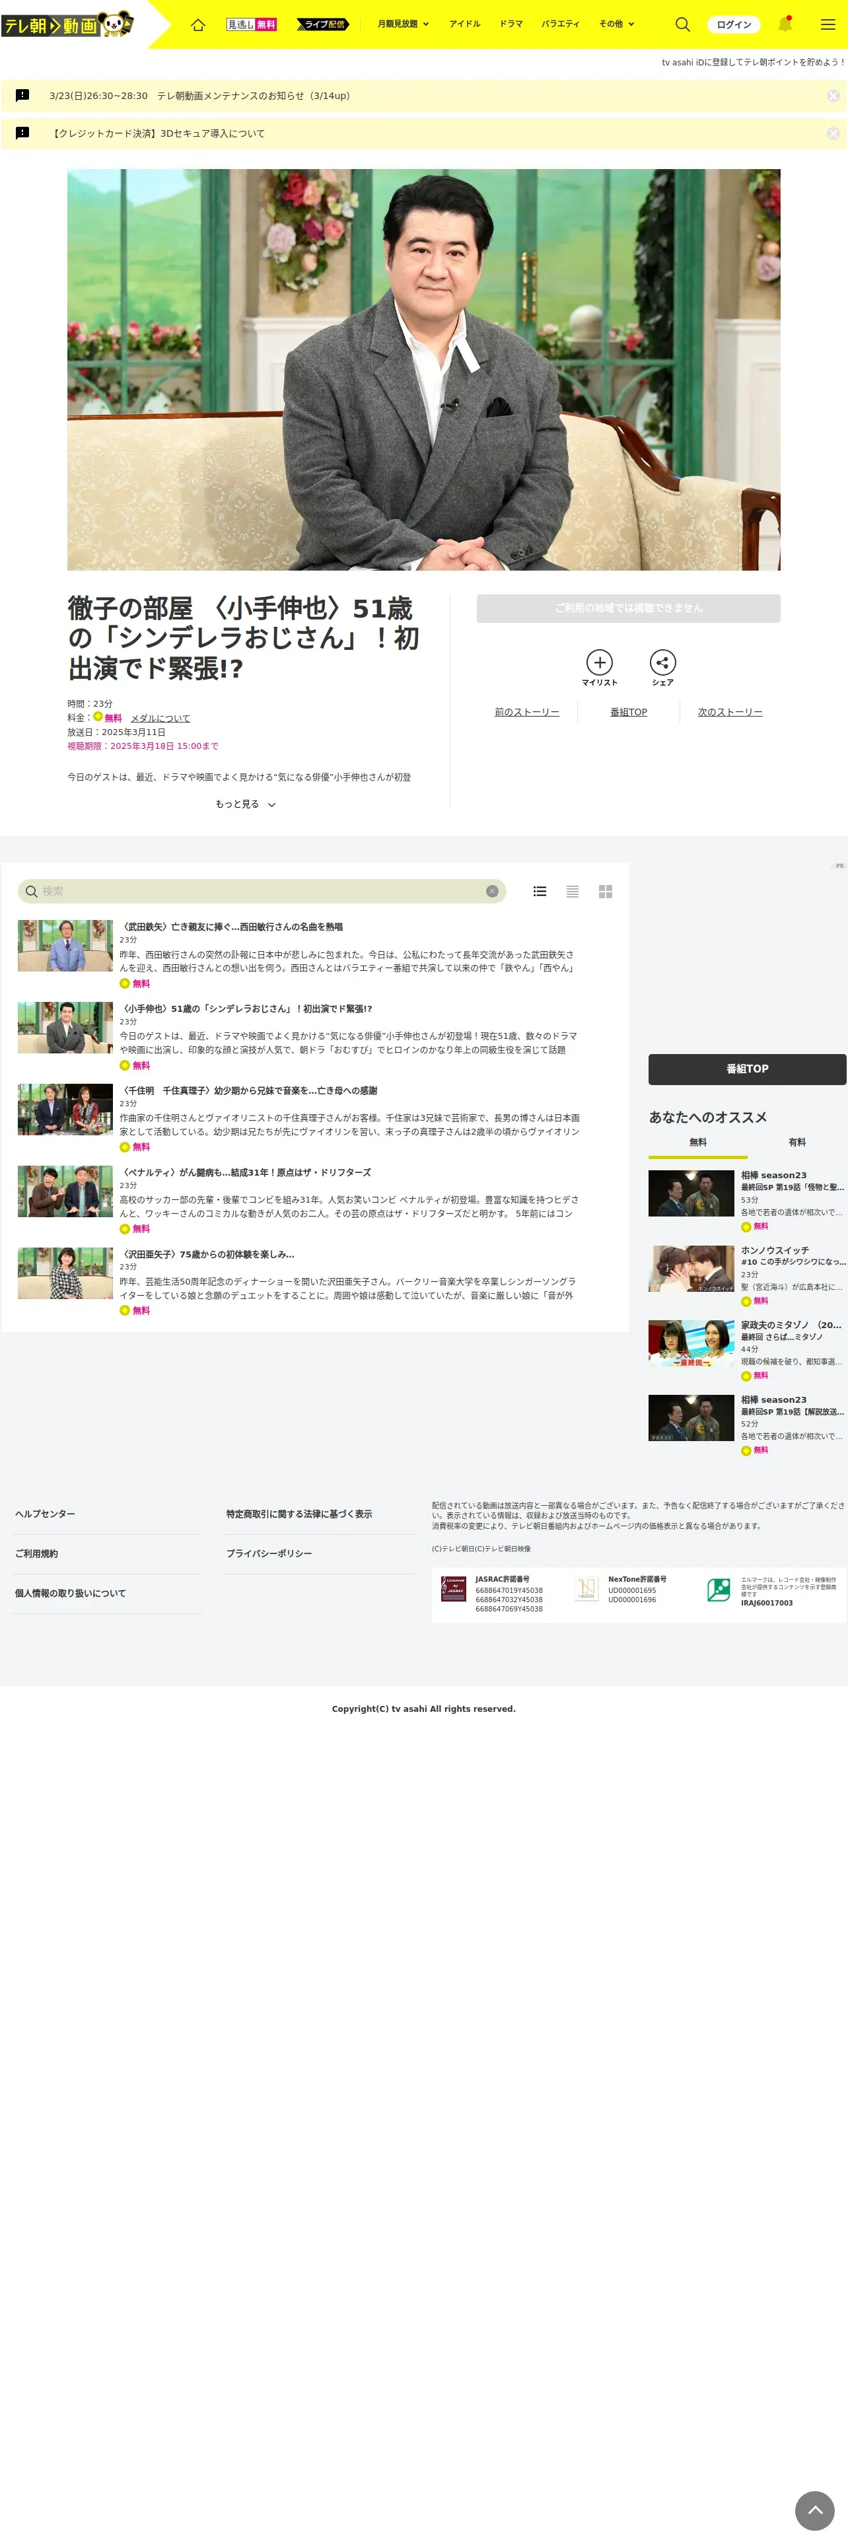Switch to compact list view icon
Image resolution: width=848 pixels, height=2544 pixels.
pos(573,891)
